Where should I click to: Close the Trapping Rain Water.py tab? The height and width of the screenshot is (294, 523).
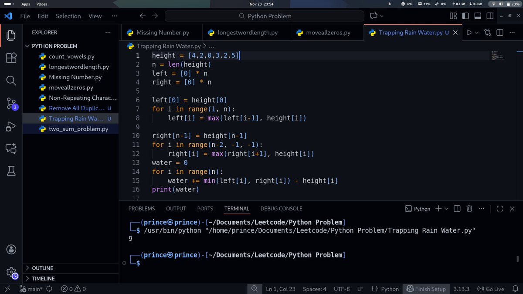(455, 33)
